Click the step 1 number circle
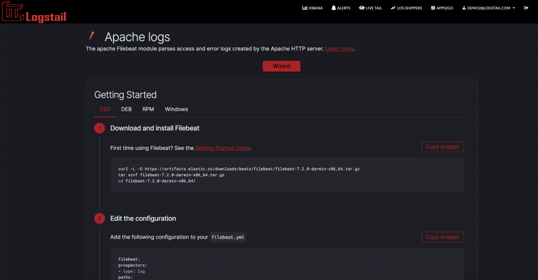 (99, 128)
